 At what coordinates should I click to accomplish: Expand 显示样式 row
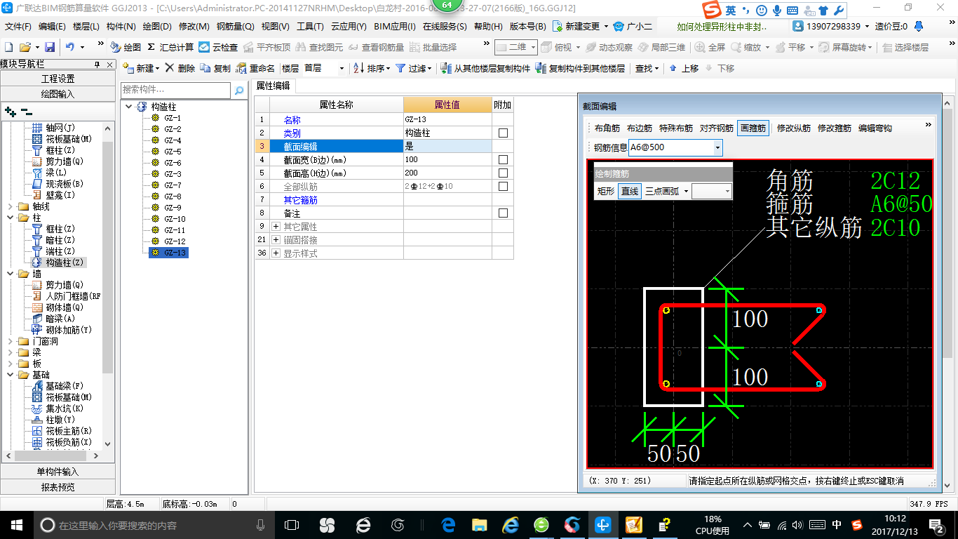pyautogui.click(x=276, y=253)
